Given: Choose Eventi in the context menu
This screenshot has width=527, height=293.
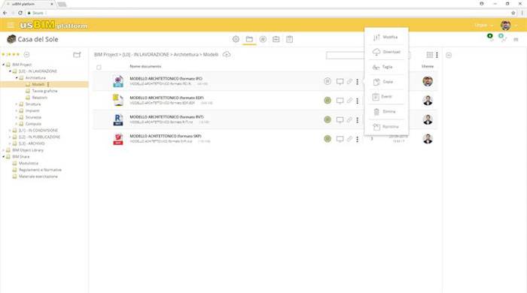Looking at the screenshot, I should pyautogui.click(x=386, y=97).
